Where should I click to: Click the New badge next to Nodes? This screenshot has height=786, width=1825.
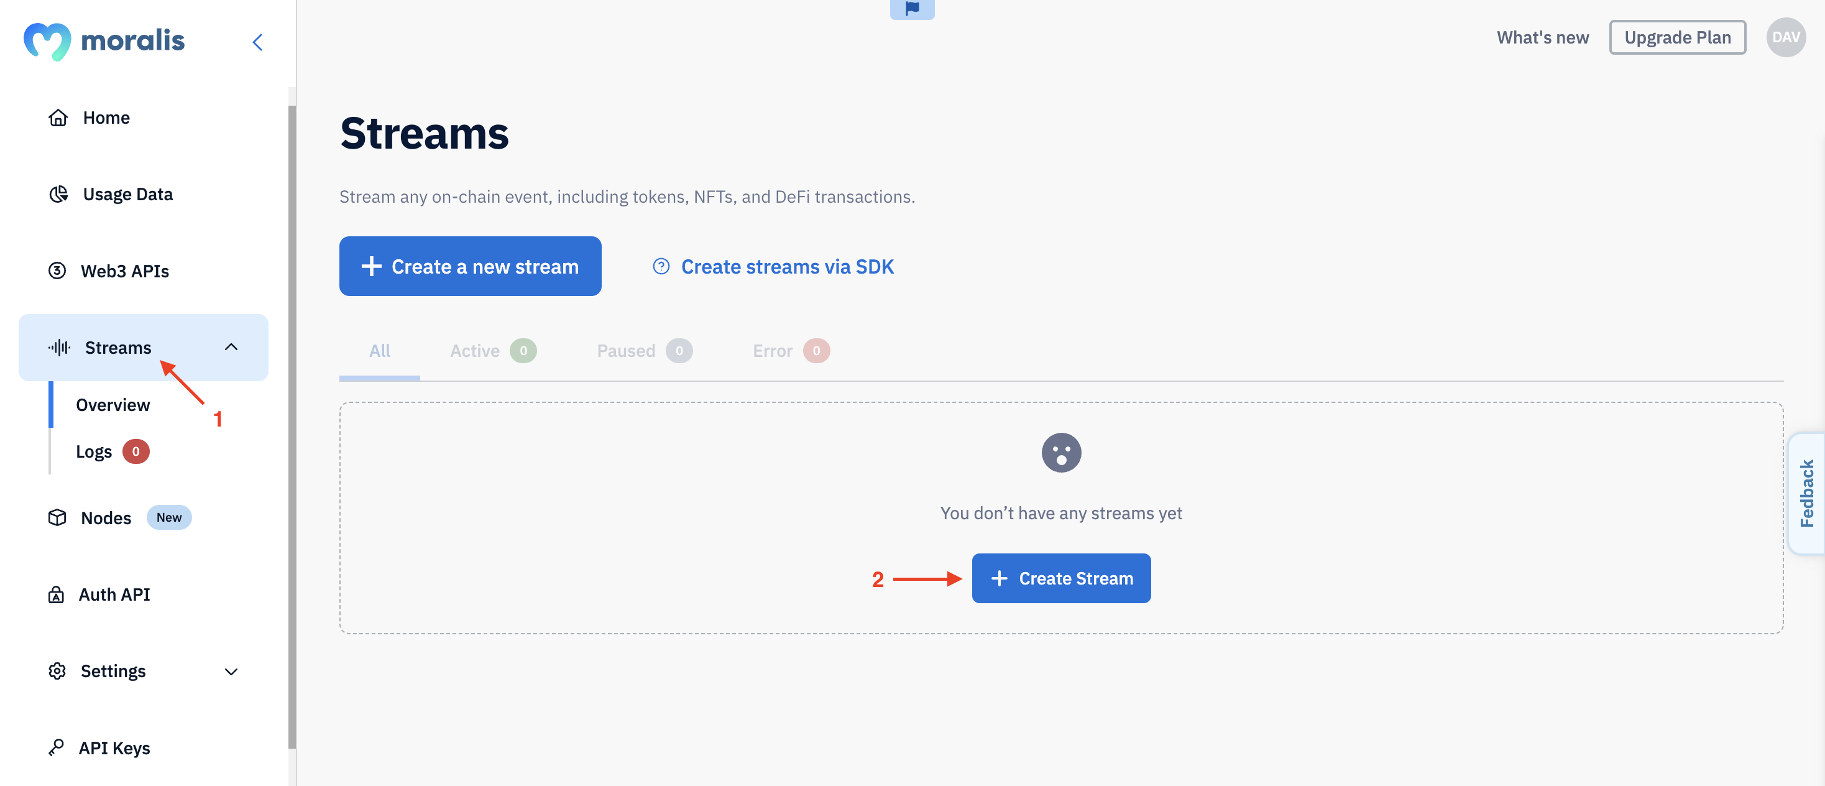169,517
